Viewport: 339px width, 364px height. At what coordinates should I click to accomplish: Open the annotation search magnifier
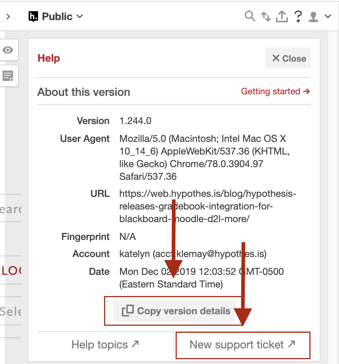250,16
